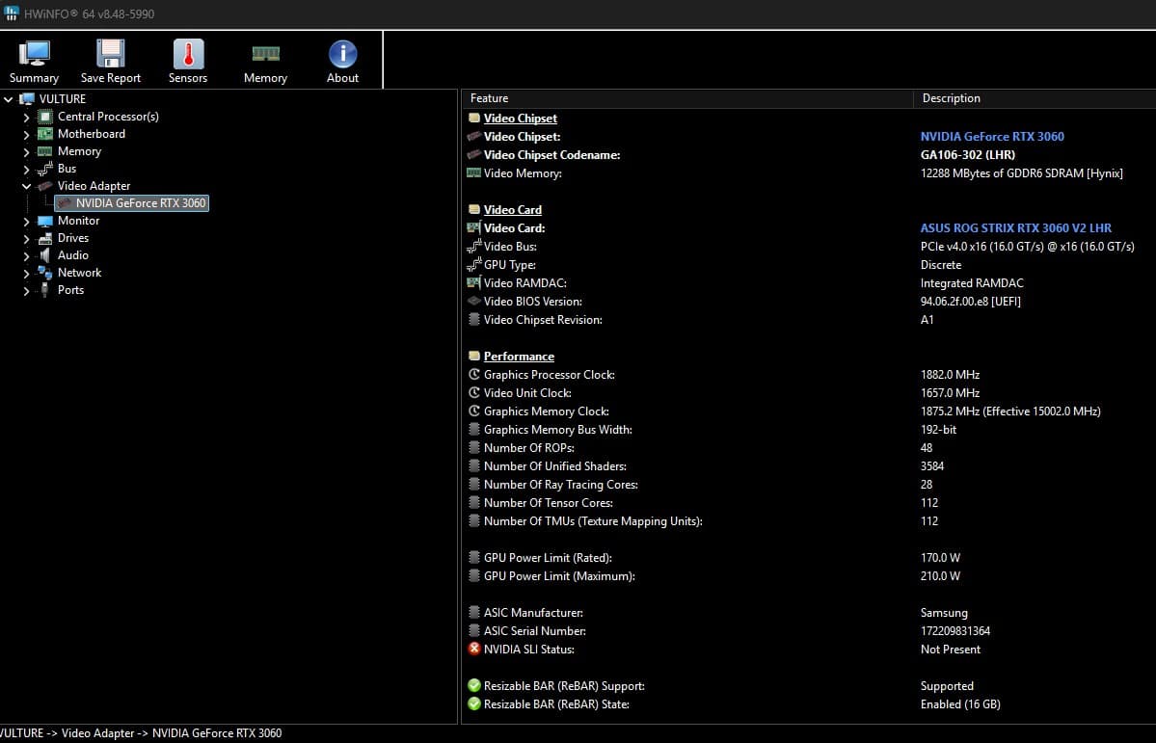Select the Monitor tree item
Image resolution: width=1156 pixels, height=743 pixels.
pos(78,221)
